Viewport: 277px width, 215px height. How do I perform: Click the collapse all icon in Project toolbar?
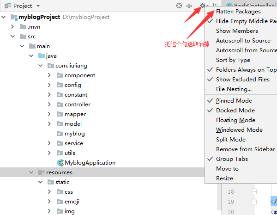pyautogui.click(x=189, y=6)
